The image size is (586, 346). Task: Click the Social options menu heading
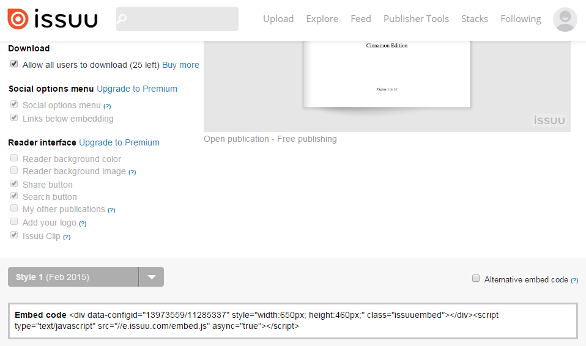51,89
